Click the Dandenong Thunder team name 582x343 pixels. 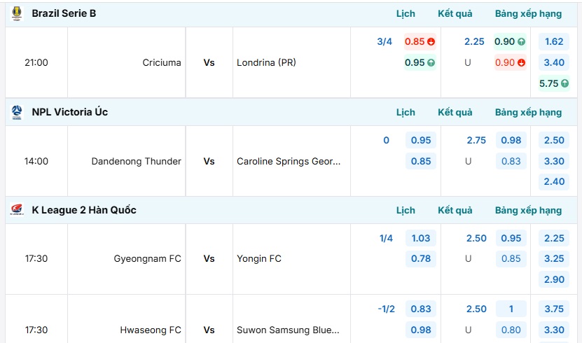(137, 161)
